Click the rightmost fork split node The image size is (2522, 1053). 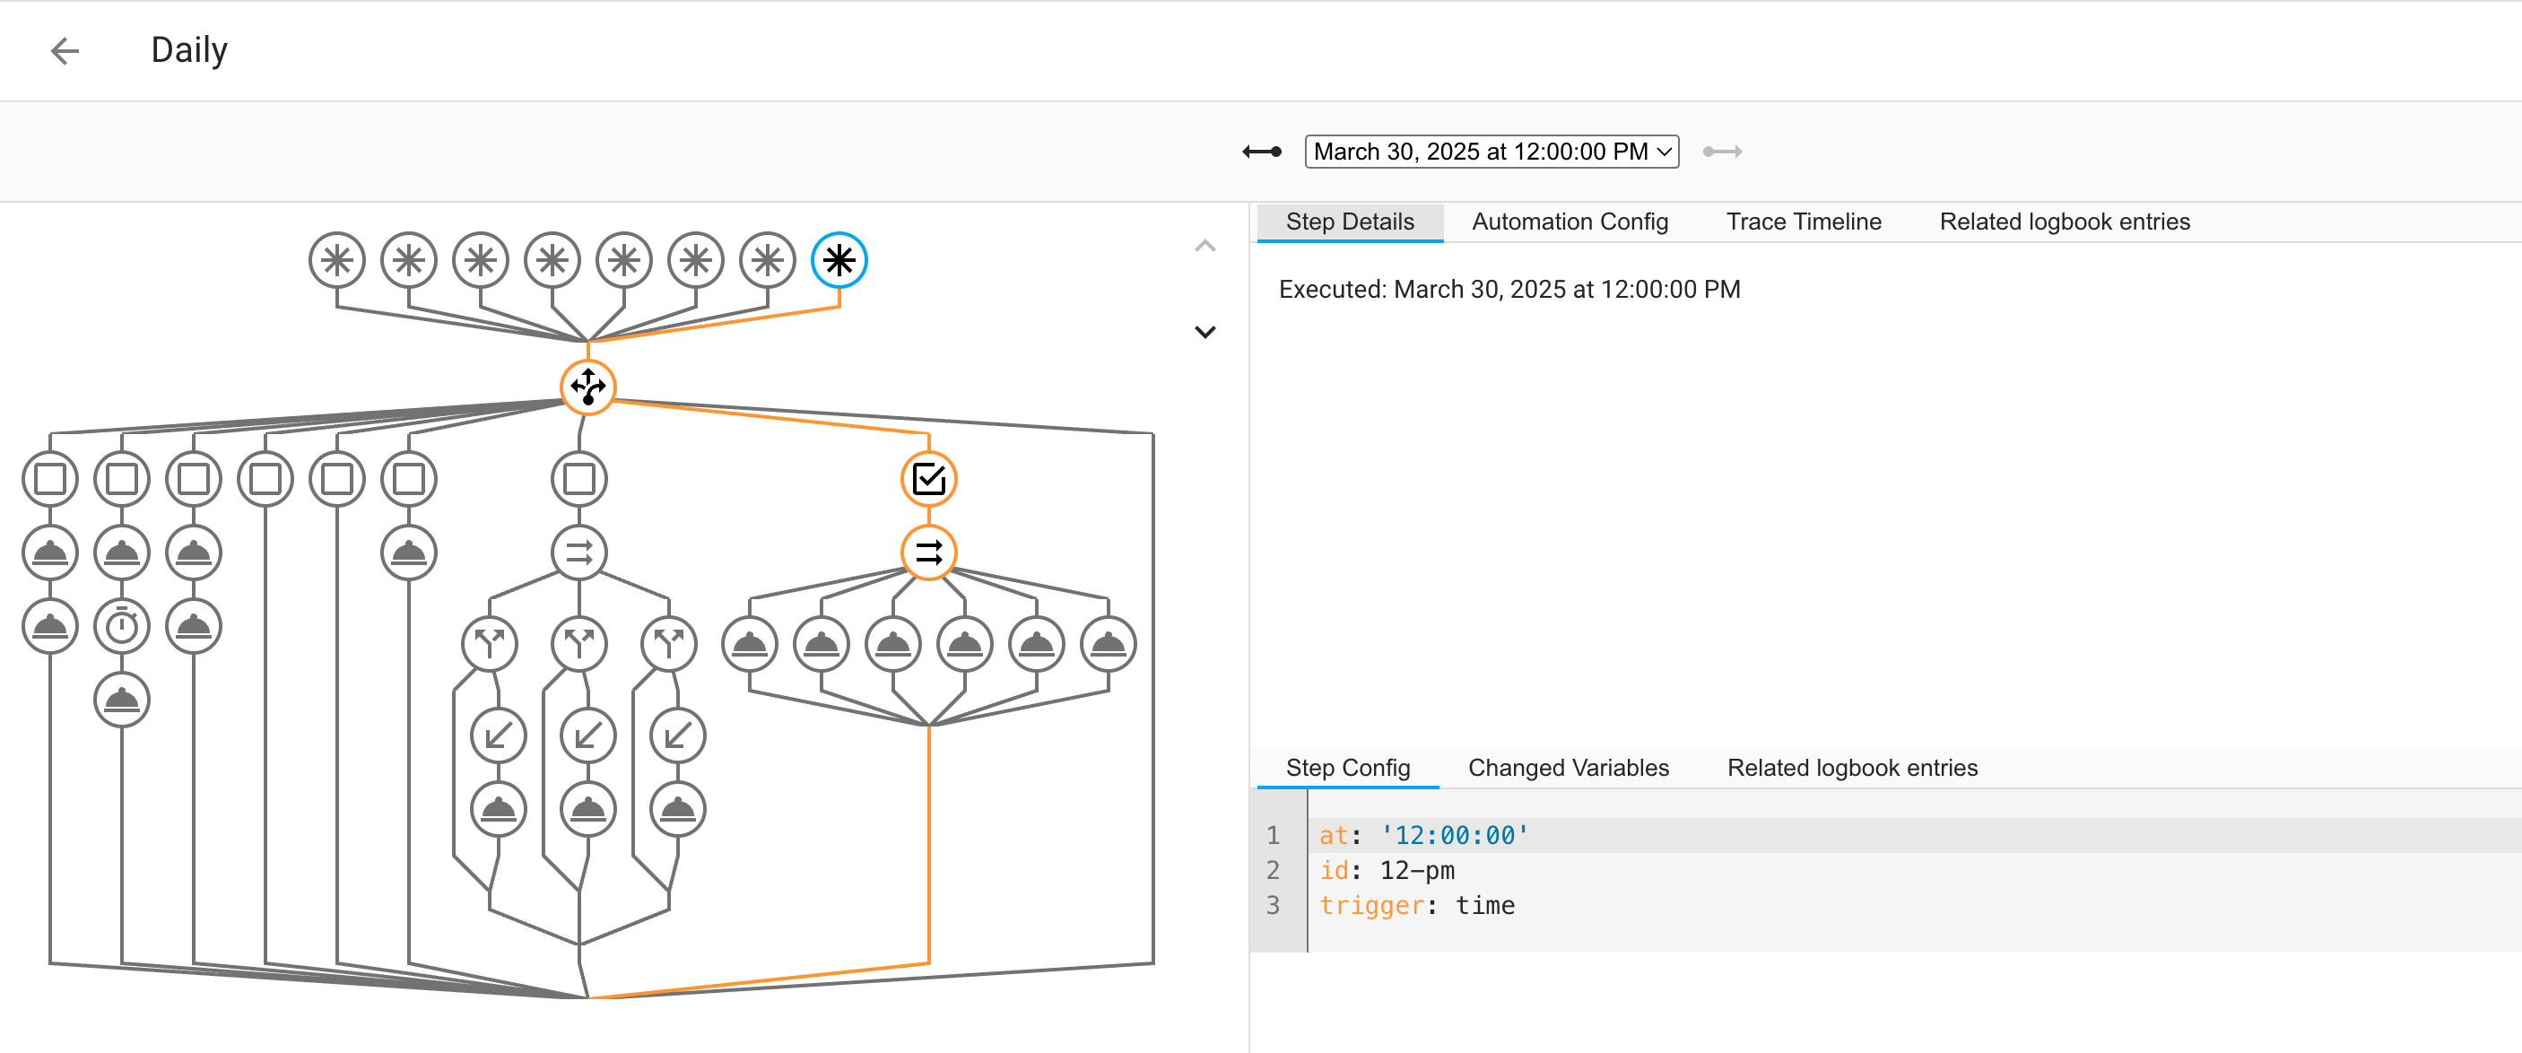point(669,644)
